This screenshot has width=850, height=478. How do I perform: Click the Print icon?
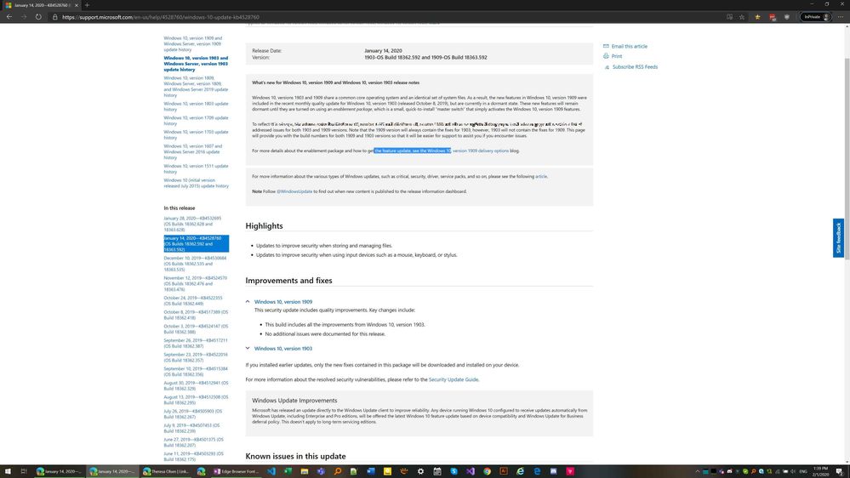click(606, 56)
